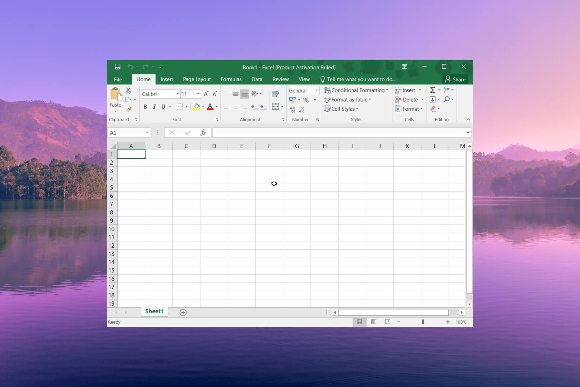Switch to the Review tab

tap(280, 79)
